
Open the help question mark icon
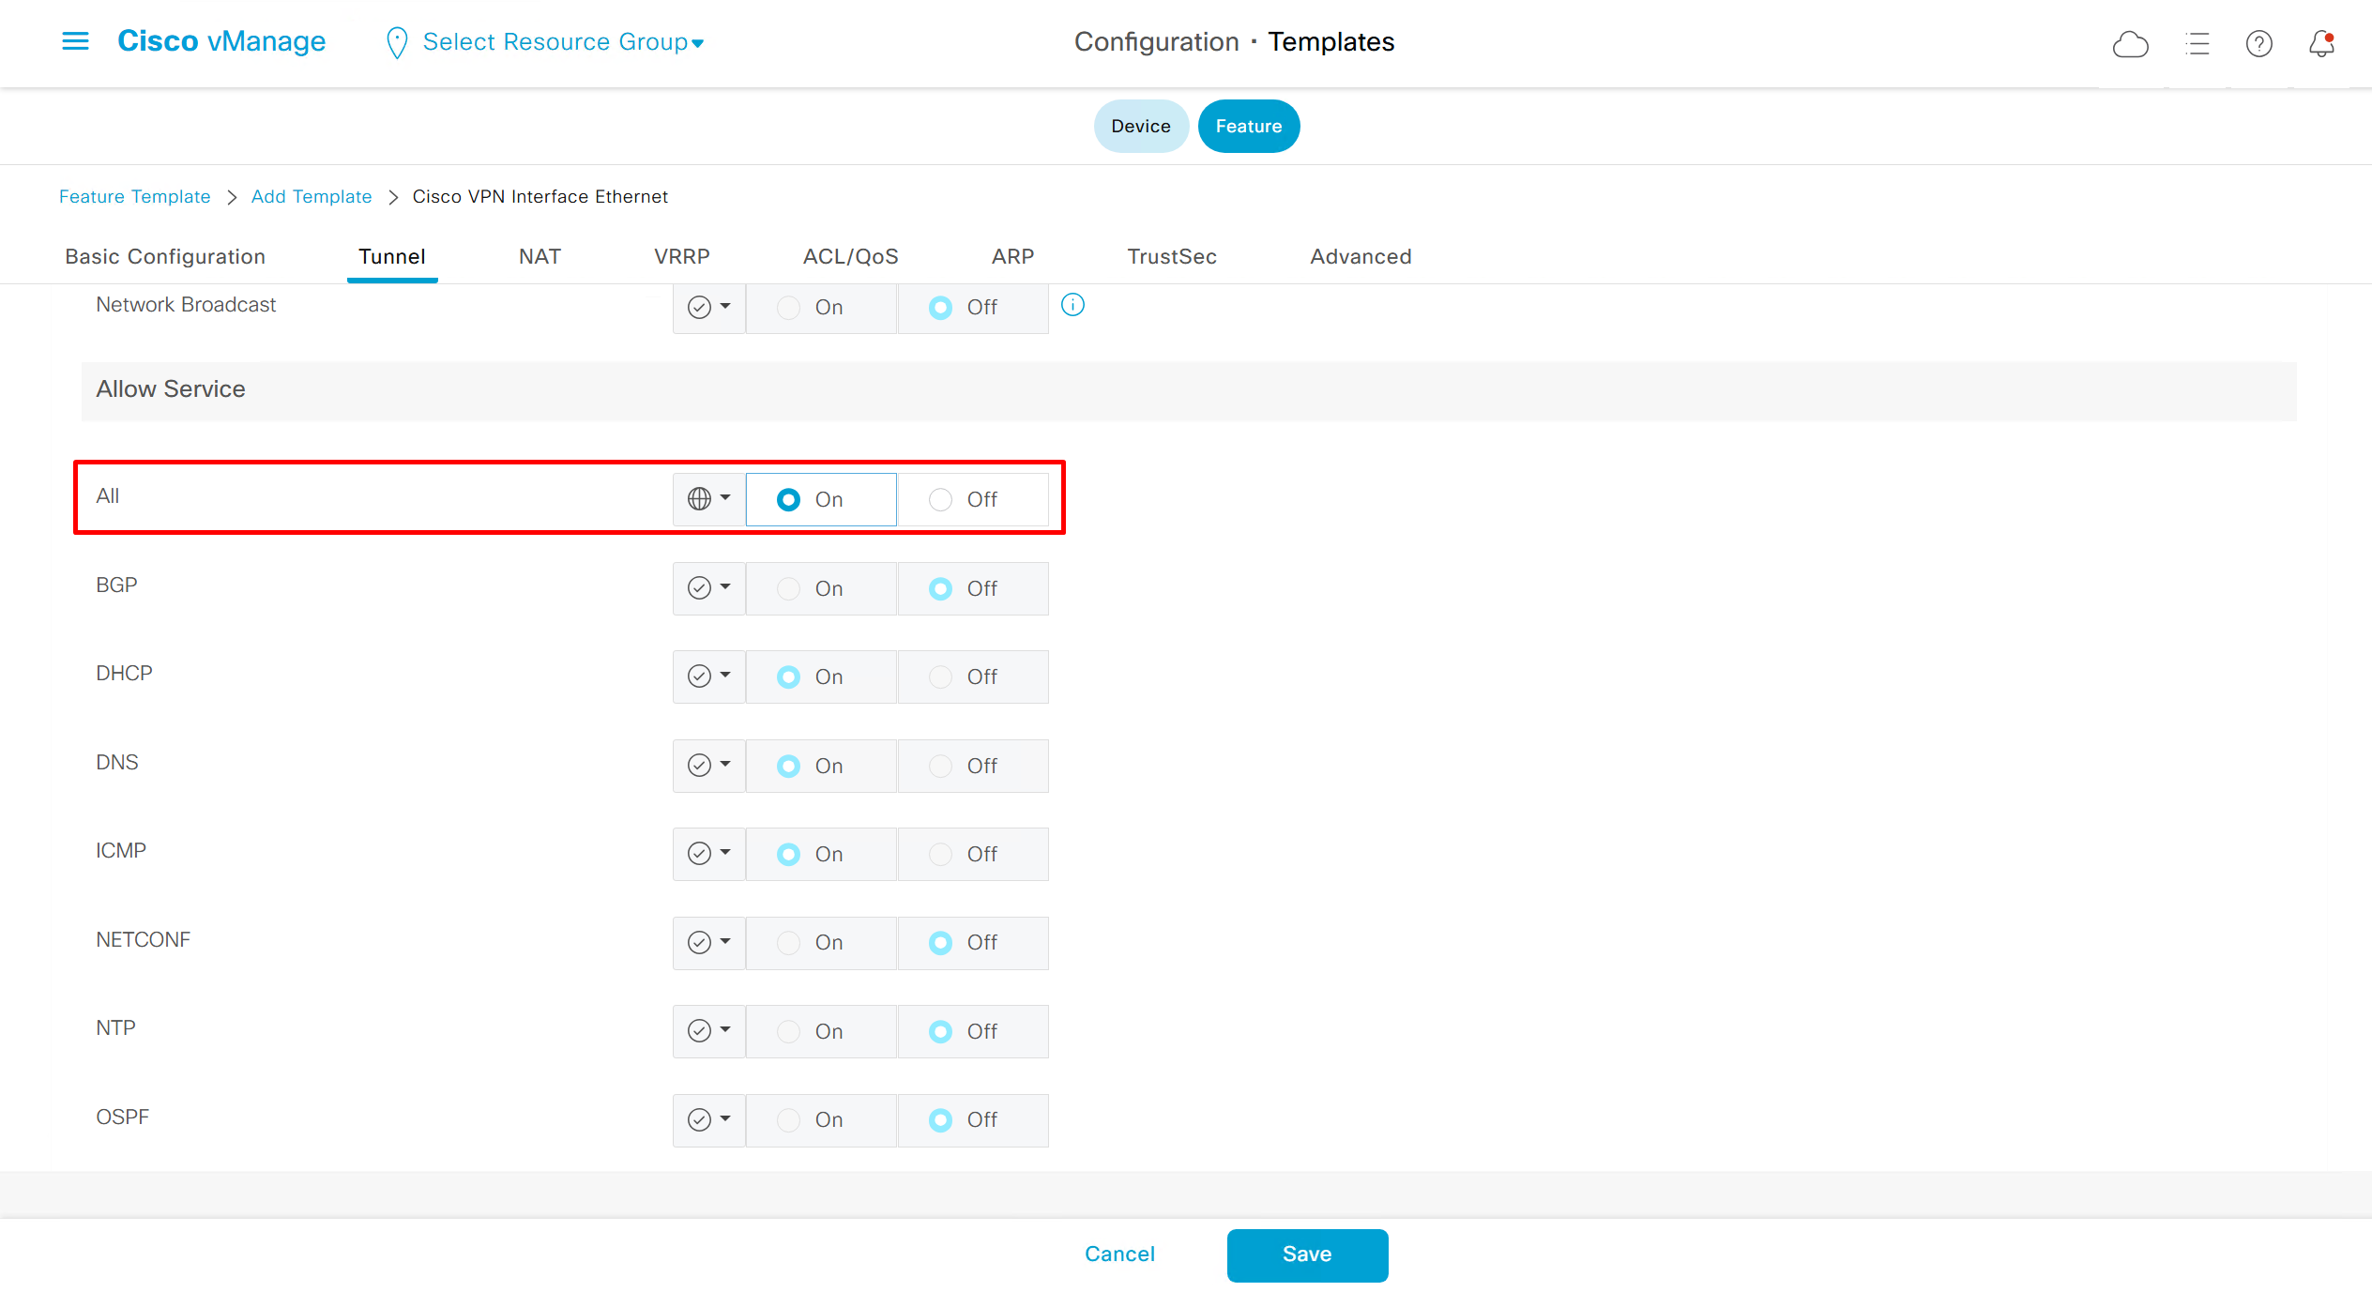tap(2258, 44)
